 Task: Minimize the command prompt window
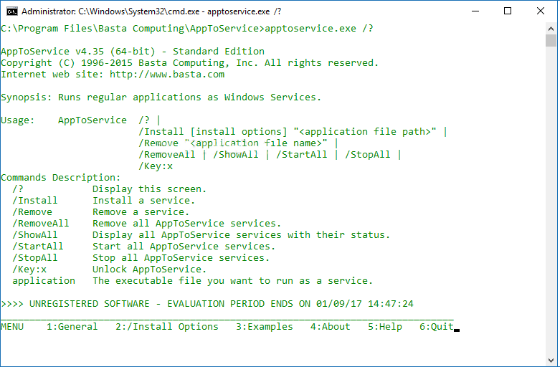tap(475, 11)
